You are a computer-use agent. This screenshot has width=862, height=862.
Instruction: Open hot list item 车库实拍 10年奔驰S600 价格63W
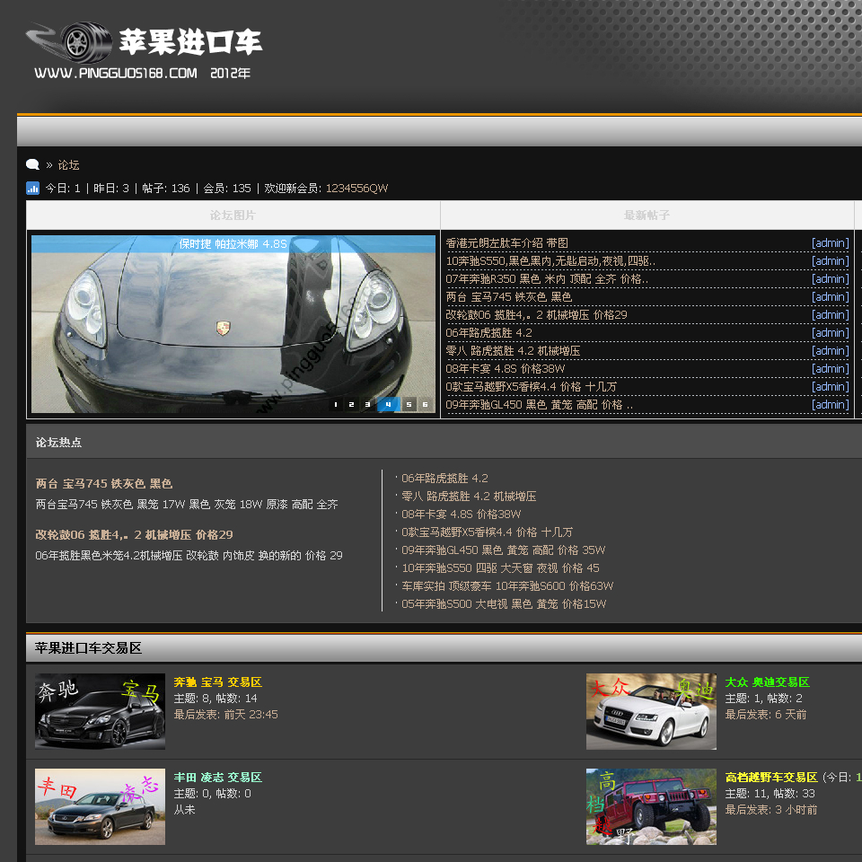(507, 586)
